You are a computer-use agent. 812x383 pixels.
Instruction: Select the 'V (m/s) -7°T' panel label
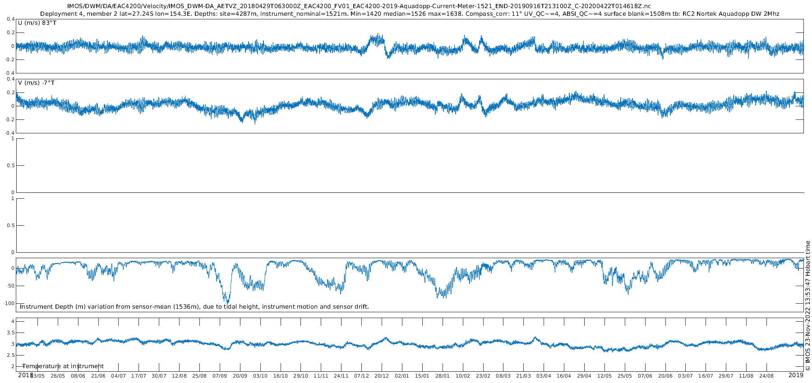pyautogui.click(x=37, y=83)
